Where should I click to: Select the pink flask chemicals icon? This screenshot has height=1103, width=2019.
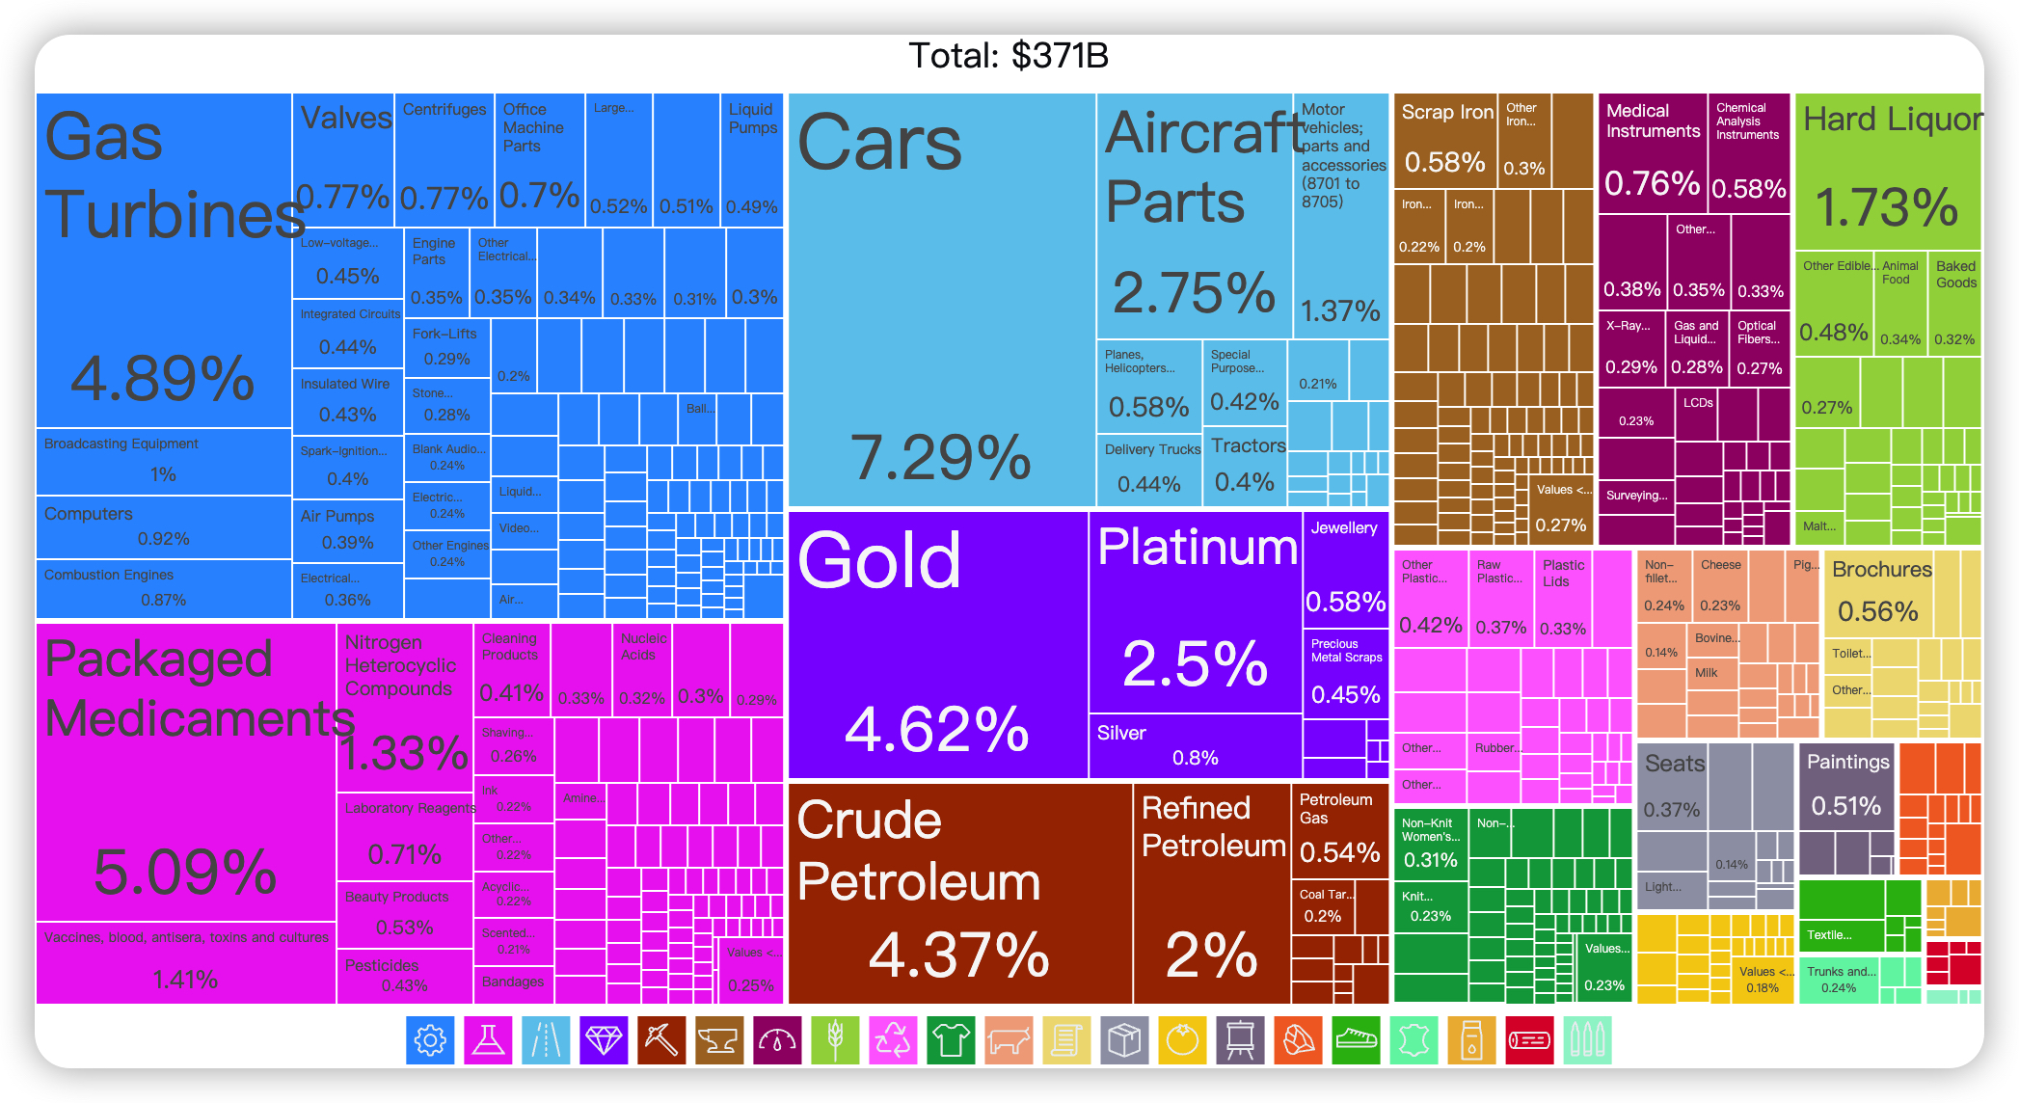pyautogui.click(x=488, y=1040)
